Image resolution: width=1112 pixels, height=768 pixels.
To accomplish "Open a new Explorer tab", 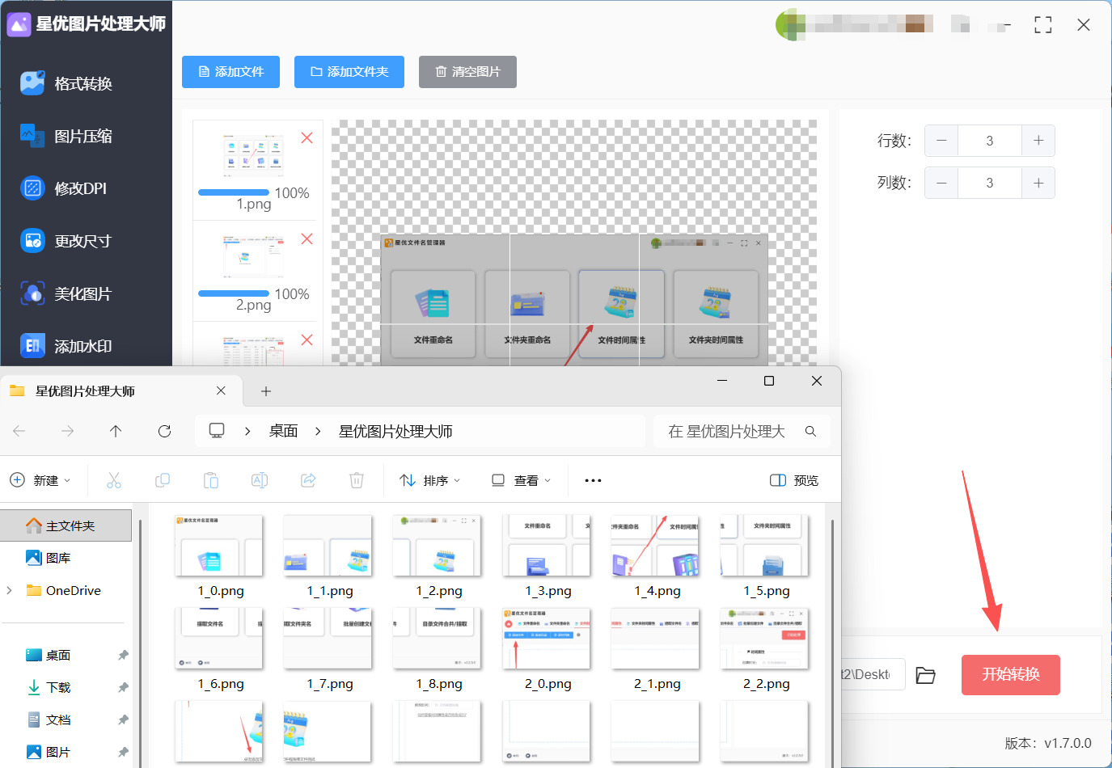I will [265, 391].
